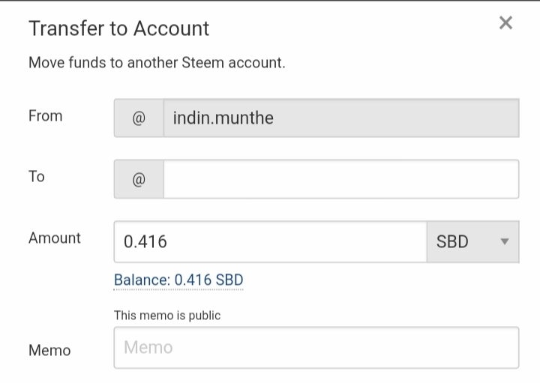Click the From label
This screenshot has height=383, width=540.
click(45, 116)
